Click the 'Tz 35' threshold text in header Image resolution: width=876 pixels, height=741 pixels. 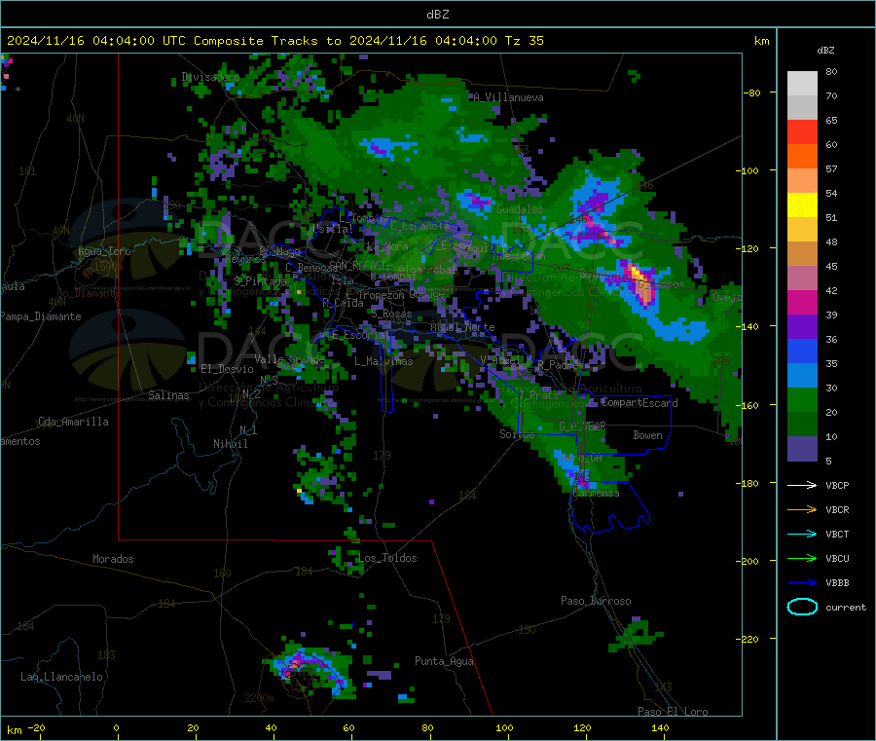[524, 41]
